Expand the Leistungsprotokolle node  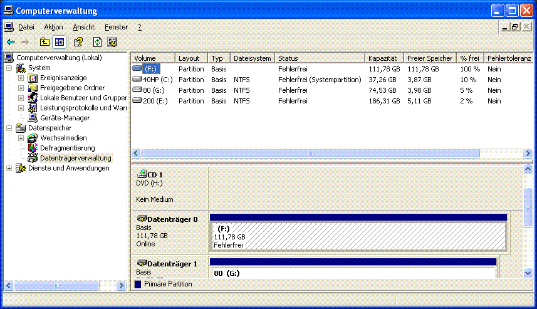click(21, 108)
